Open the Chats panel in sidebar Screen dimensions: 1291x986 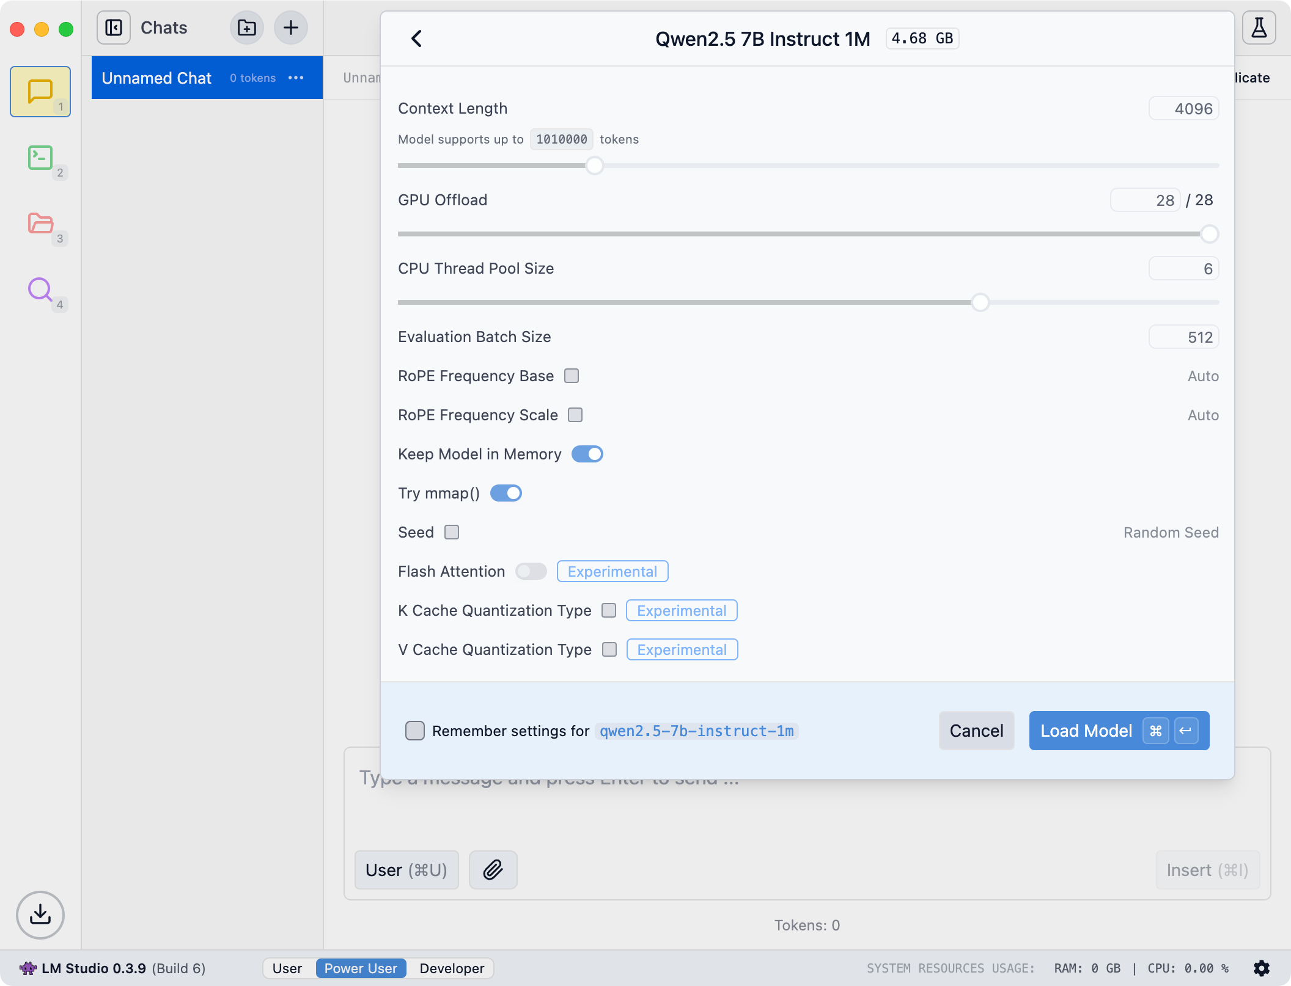coord(40,90)
